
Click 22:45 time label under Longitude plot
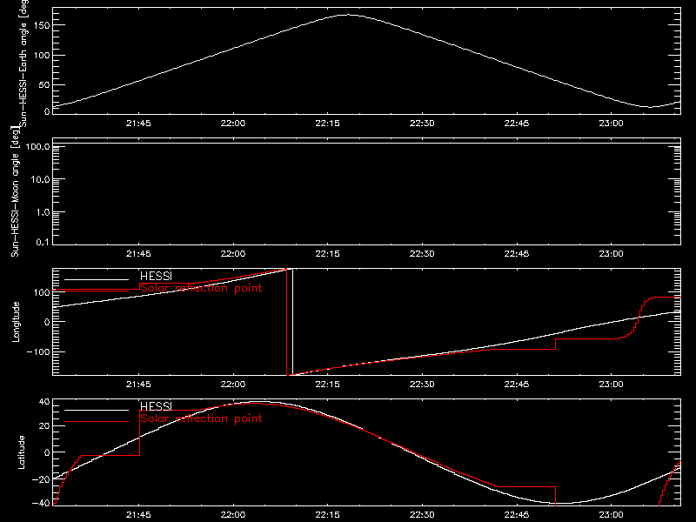tap(517, 385)
